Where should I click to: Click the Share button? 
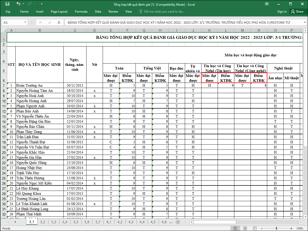click(x=297, y=12)
